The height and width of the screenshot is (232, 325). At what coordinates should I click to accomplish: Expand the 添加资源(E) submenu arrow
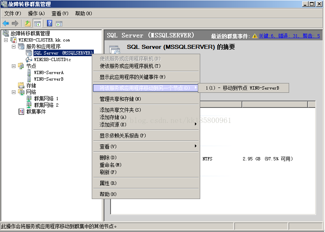[x=196, y=124]
